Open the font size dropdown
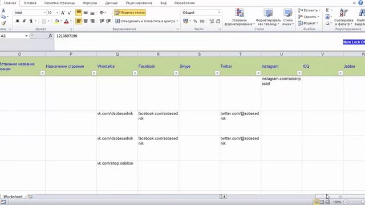Viewport: 365px width, 205px height. [57, 13]
